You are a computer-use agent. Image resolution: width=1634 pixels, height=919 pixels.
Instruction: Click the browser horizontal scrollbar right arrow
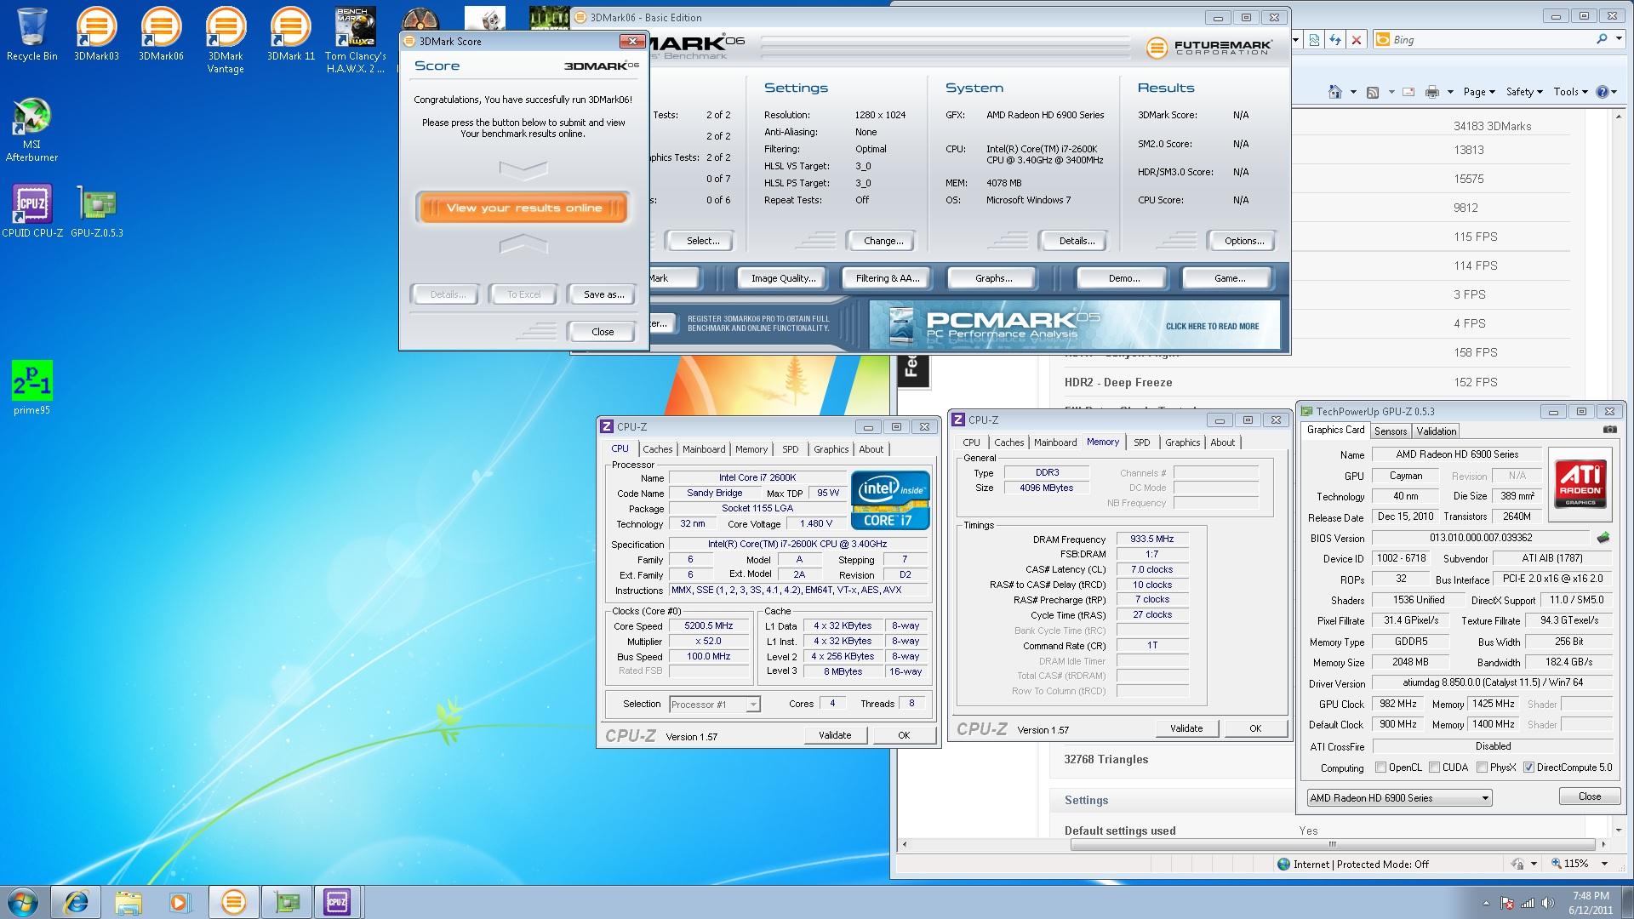1603,844
